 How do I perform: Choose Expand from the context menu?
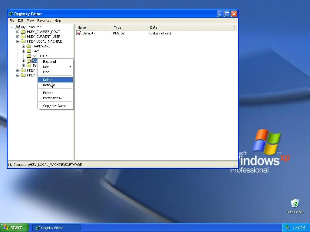[55, 62]
